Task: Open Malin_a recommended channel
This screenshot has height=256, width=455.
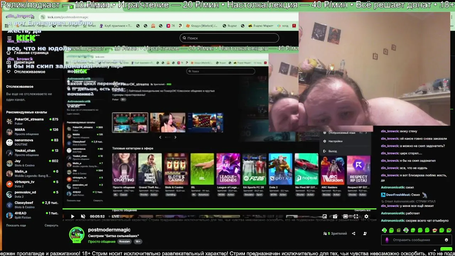Action: (x=32, y=174)
